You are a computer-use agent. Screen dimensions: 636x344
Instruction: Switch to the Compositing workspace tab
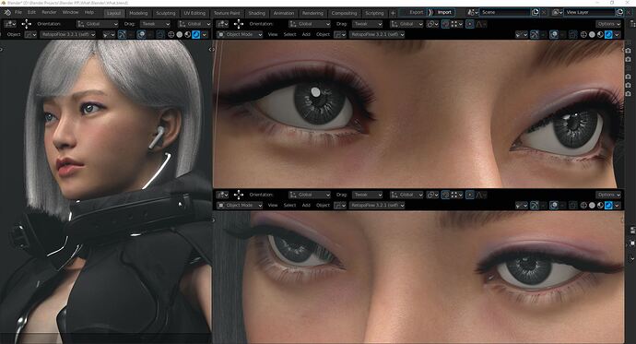pyautogui.click(x=344, y=13)
